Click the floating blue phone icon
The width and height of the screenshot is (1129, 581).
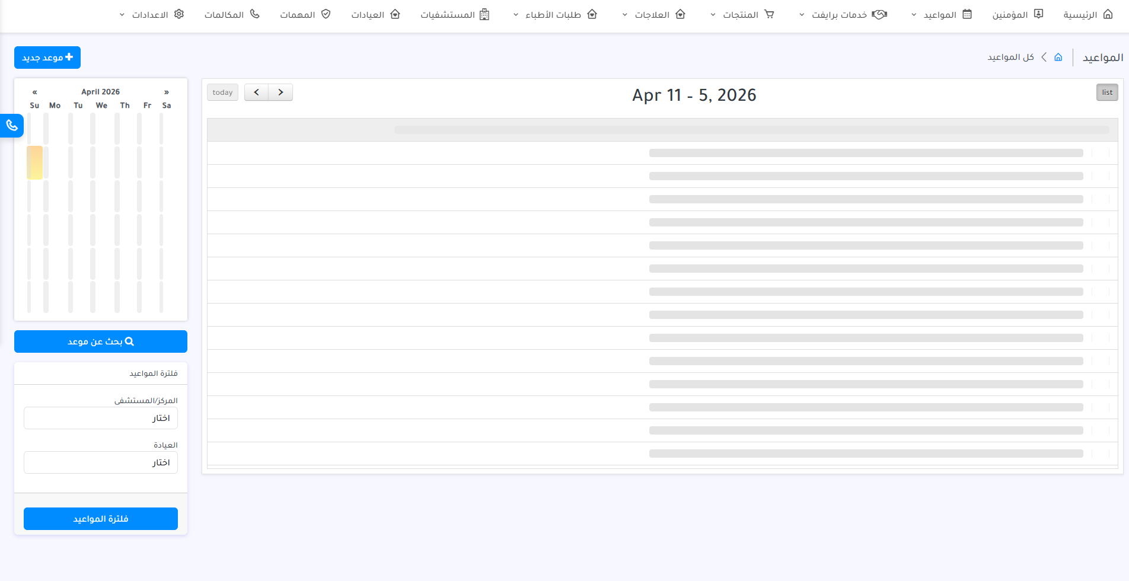click(x=12, y=125)
